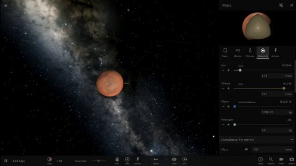Click the Mars label beside the planet
This screenshot has width=296, height=166.
pos(127,83)
